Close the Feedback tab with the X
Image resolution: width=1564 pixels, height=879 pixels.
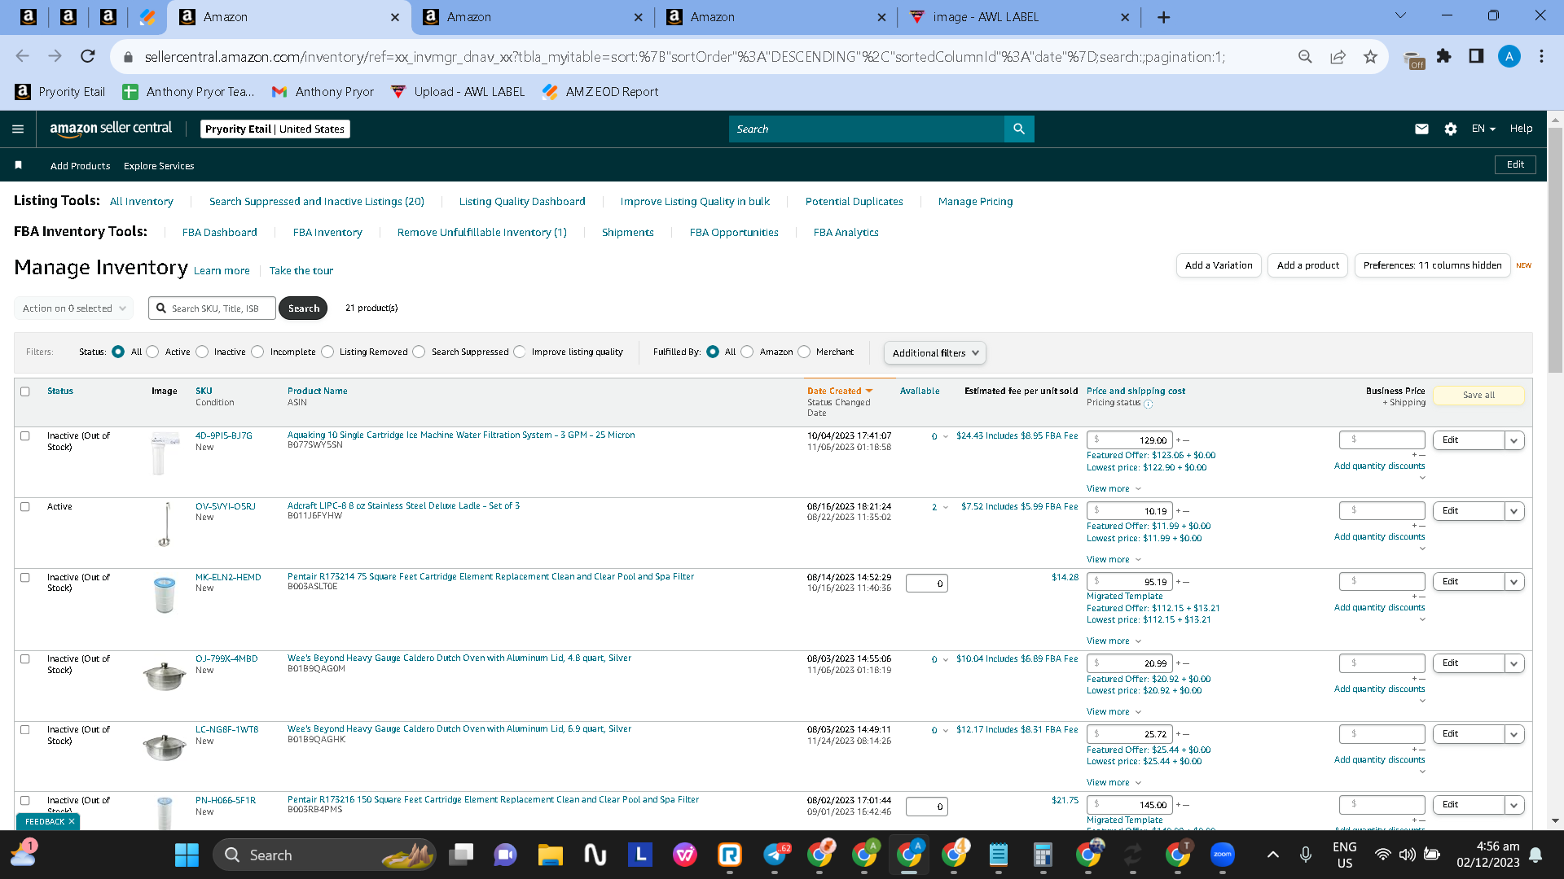click(x=72, y=822)
